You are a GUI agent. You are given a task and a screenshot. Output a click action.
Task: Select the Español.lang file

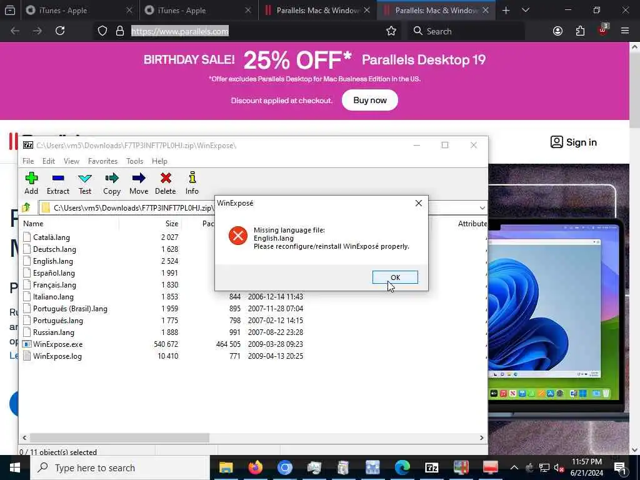tap(54, 272)
